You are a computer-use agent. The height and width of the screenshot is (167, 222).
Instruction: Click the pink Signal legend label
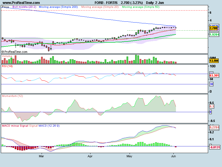point(33,126)
